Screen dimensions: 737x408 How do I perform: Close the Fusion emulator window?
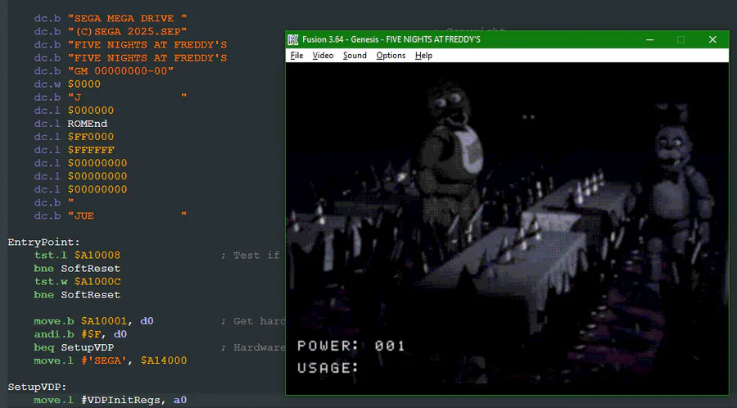pyautogui.click(x=712, y=39)
